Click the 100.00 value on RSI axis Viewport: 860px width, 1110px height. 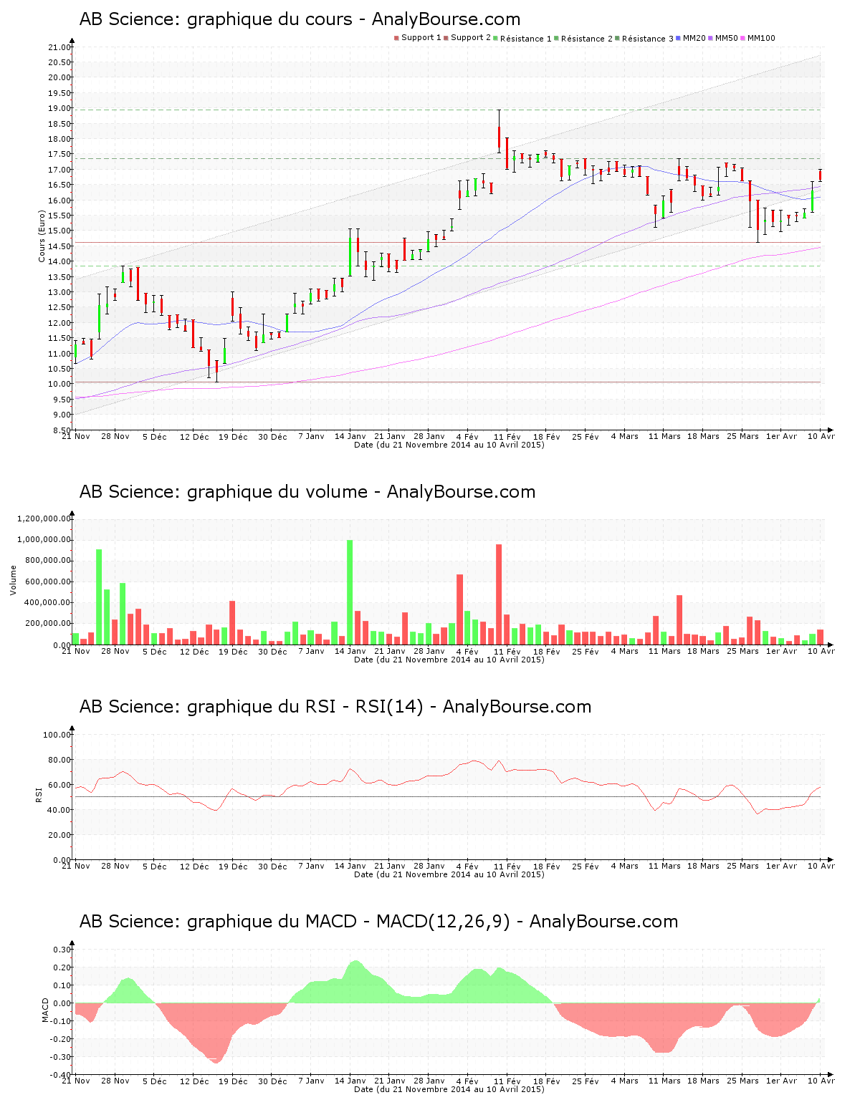click(57, 735)
